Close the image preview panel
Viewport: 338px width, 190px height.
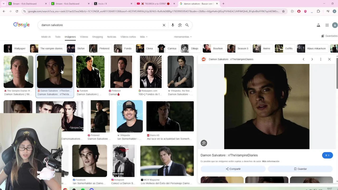pos(329,59)
